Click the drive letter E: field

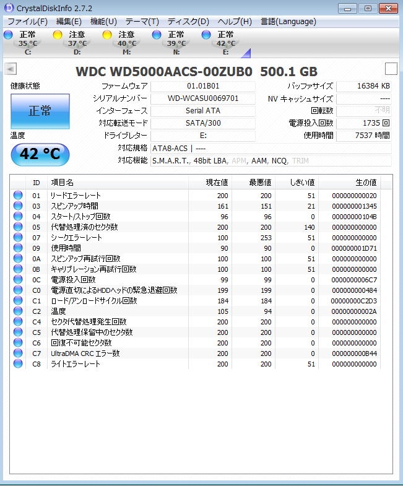(203, 136)
